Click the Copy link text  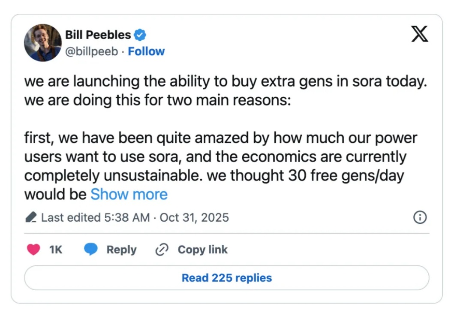tap(202, 250)
